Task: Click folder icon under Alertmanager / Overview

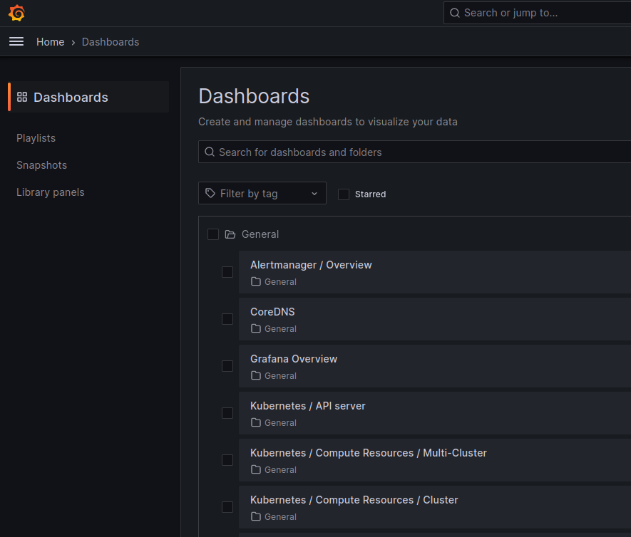Action: [256, 282]
